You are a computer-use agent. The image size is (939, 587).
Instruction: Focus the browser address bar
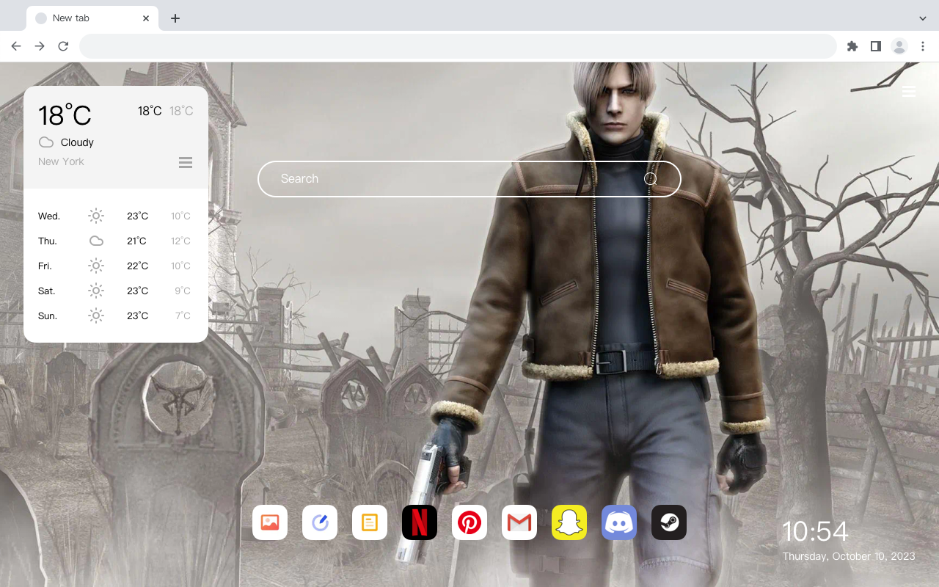[458, 46]
